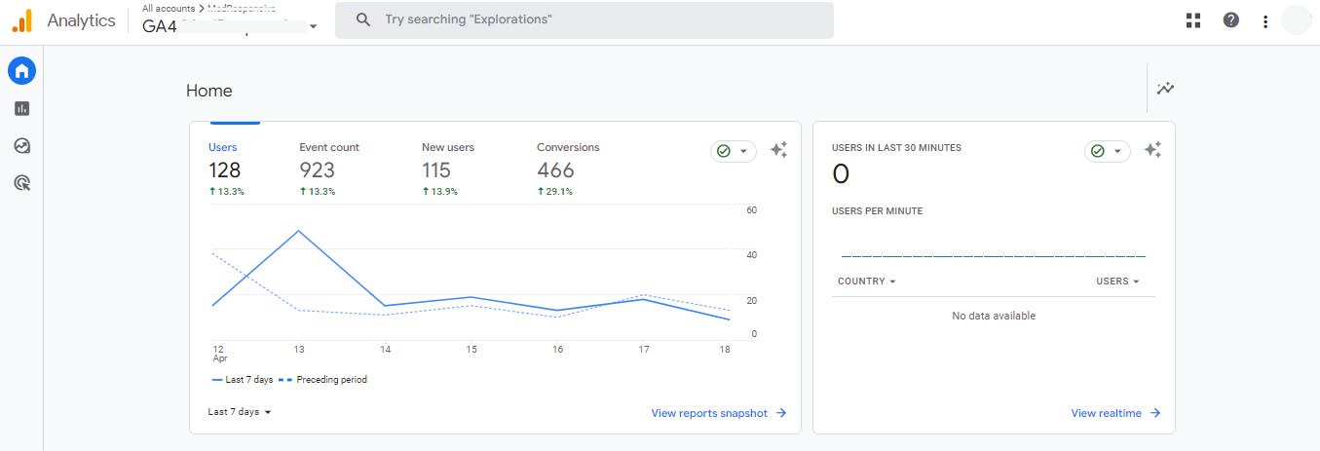Click View reports snapshot link
This screenshot has width=1320, height=451.
[718, 413]
